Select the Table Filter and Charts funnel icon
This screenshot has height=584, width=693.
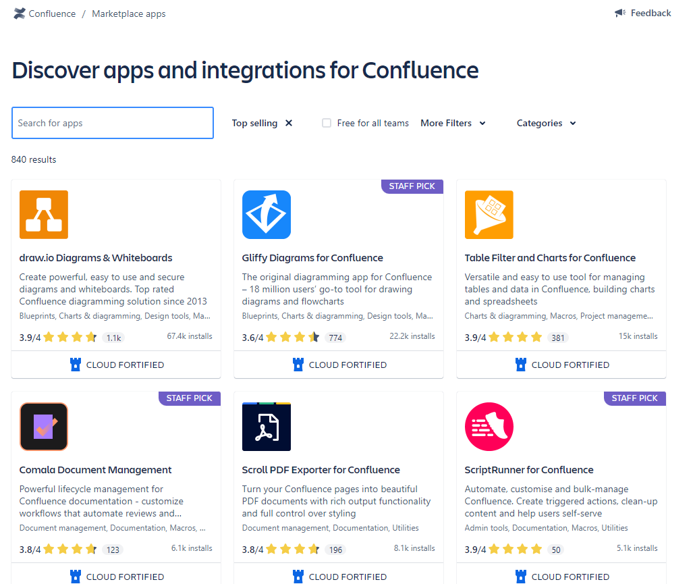pyautogui.click(x=489, y=215)
